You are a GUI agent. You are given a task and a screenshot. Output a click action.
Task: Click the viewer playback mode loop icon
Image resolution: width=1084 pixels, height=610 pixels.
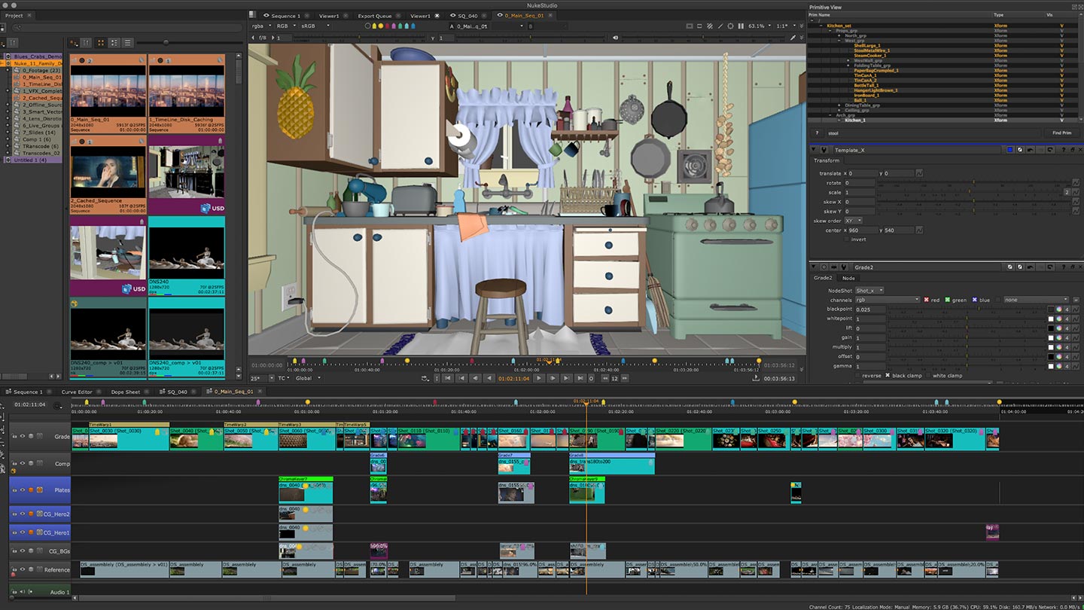tap(426, 378)
